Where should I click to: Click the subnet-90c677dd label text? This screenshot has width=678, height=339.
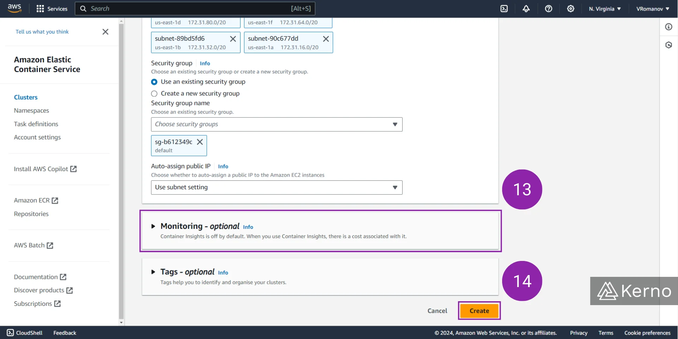273,38
